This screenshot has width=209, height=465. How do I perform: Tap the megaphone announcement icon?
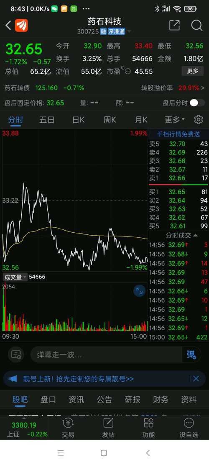tap(13, 379)
